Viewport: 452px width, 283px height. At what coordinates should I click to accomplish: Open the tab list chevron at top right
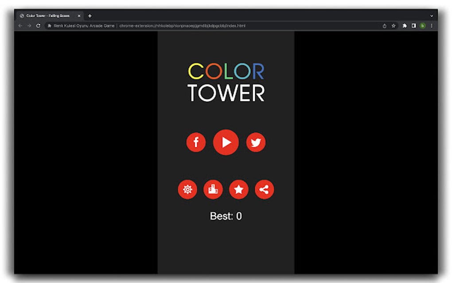click(x=432, y=16)
